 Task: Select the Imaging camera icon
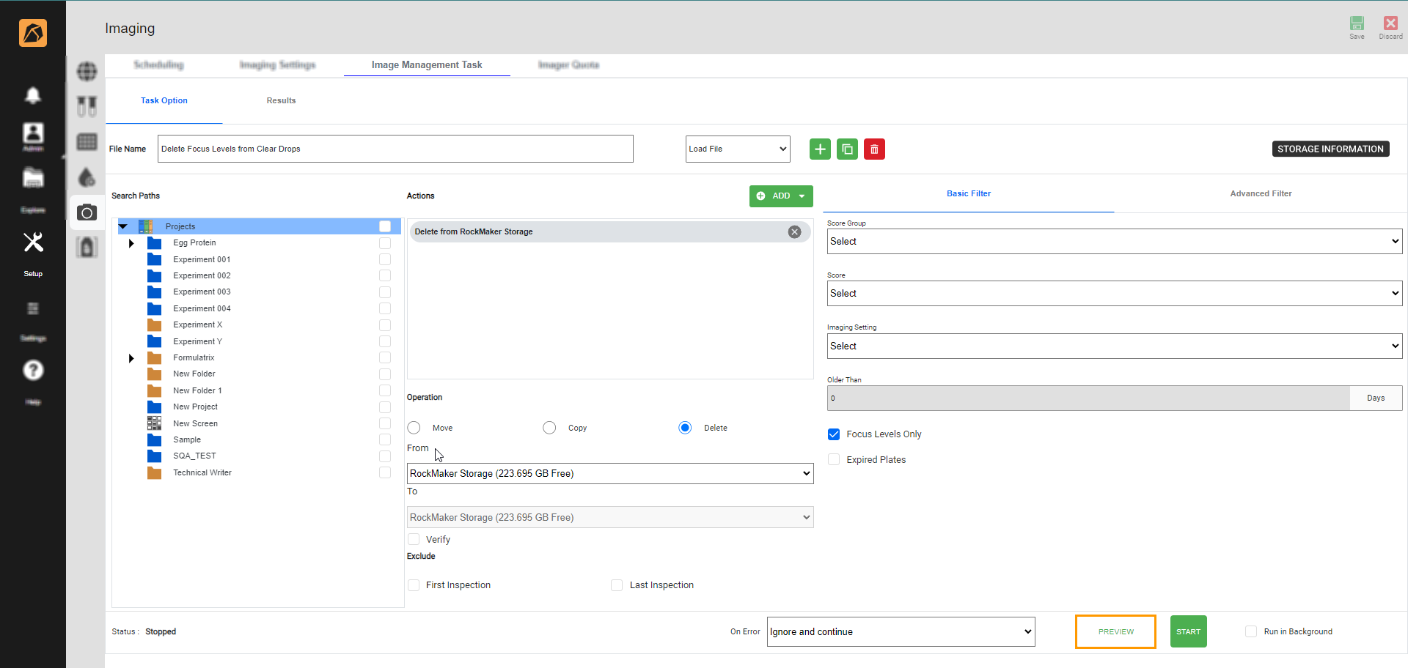tap(87, 212)
